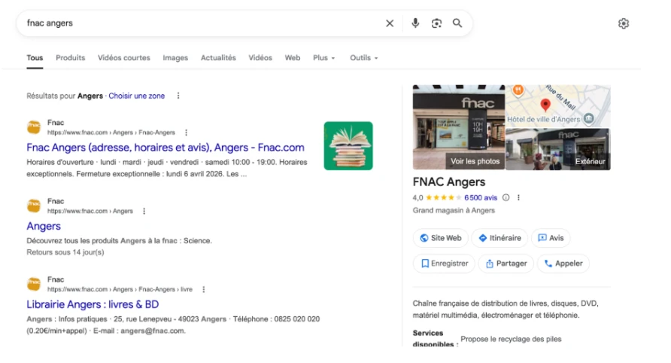This screenshot has width=671, height=363.
Task: Click the Enregistrer button
Action: [x=444, y=263]
